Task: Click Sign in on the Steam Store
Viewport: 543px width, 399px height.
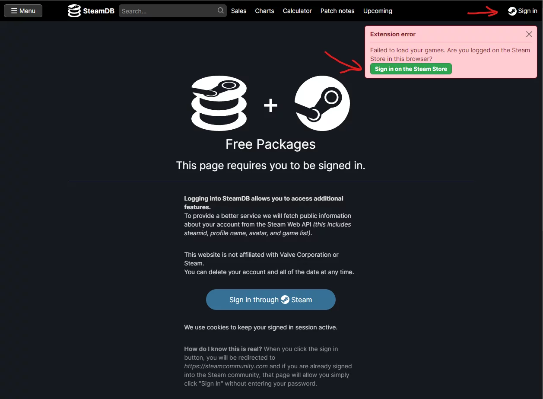Action: pos(411,69)
